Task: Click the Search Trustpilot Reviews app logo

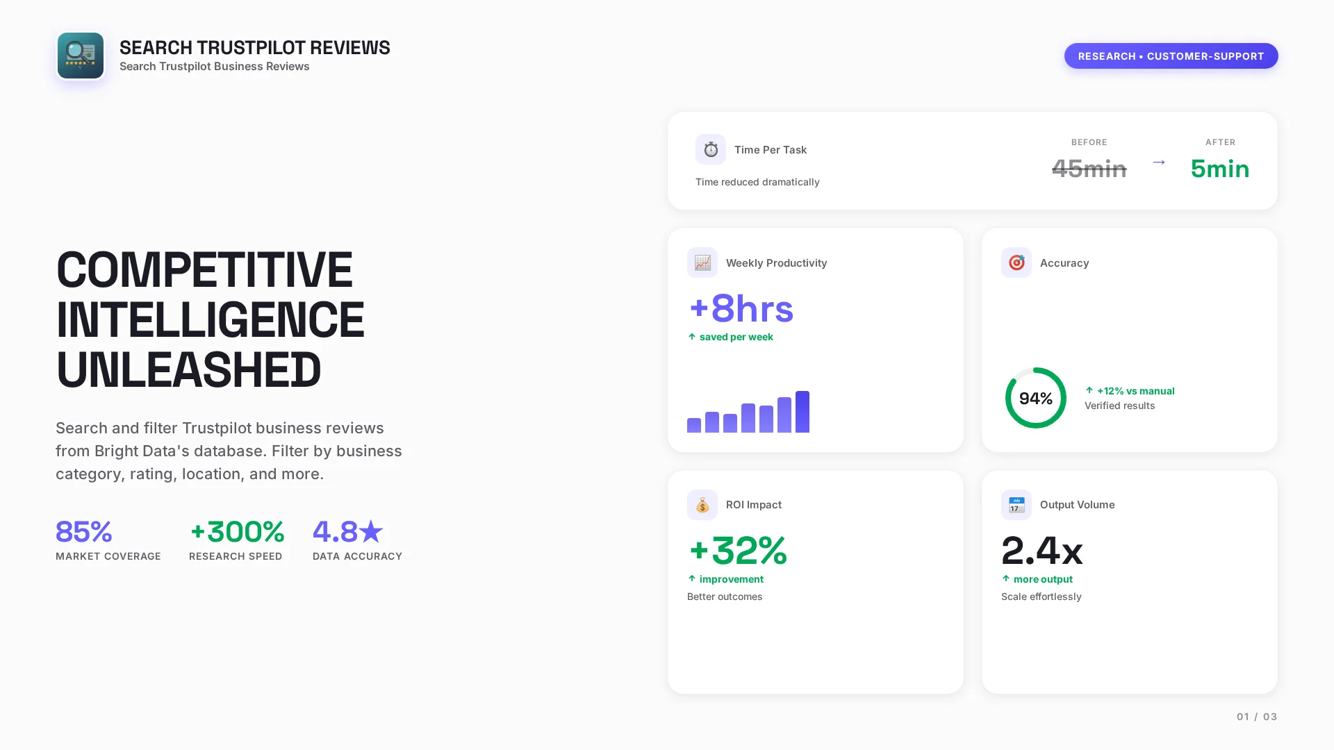Action: click(x=80, y=56)
